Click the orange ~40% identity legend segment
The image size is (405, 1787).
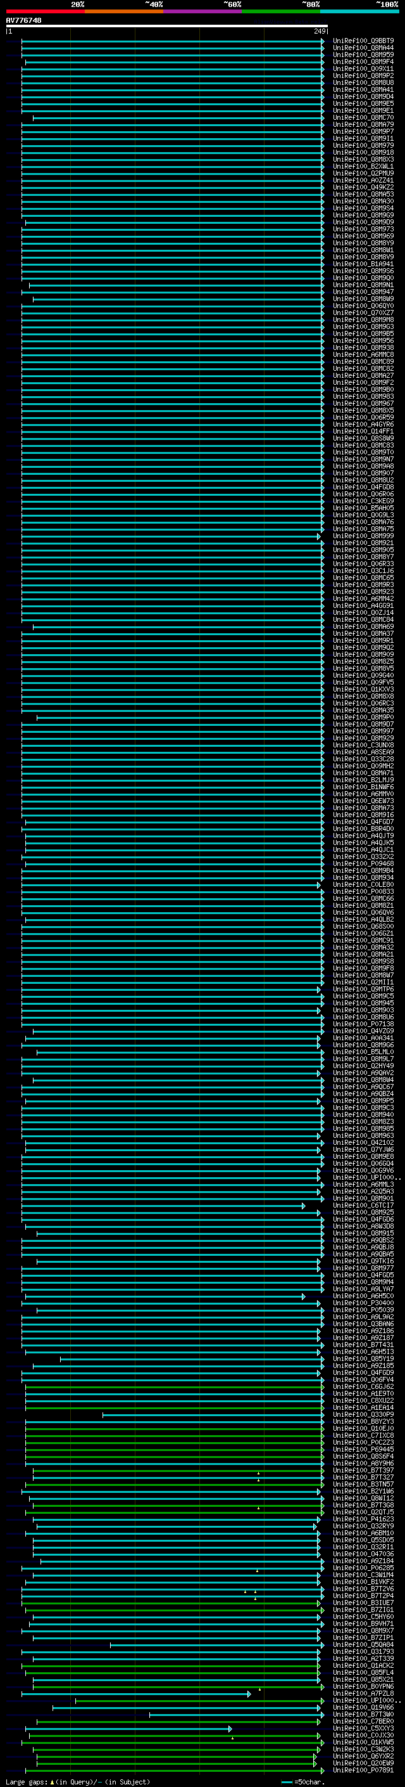click(x=124, y=11)
